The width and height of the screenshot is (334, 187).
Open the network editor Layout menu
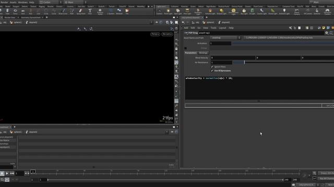[x=222, y=28]
